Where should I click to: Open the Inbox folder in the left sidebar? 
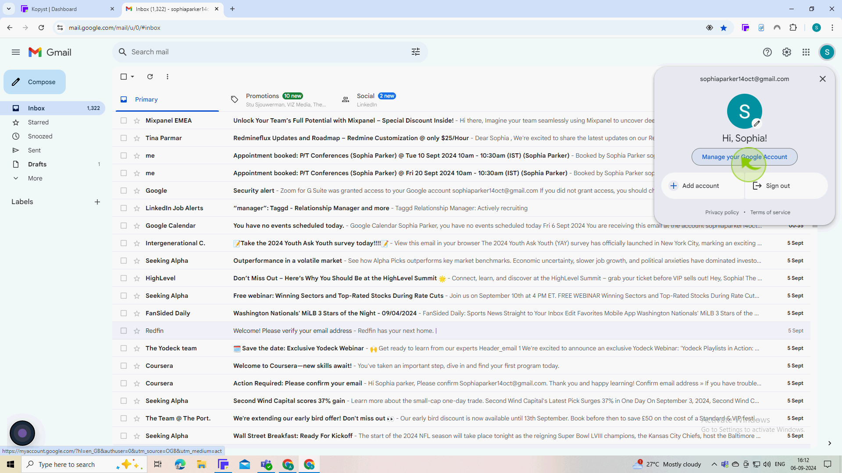[53, 108]
